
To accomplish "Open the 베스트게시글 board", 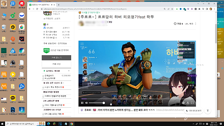I will click(x=50, y=78).
